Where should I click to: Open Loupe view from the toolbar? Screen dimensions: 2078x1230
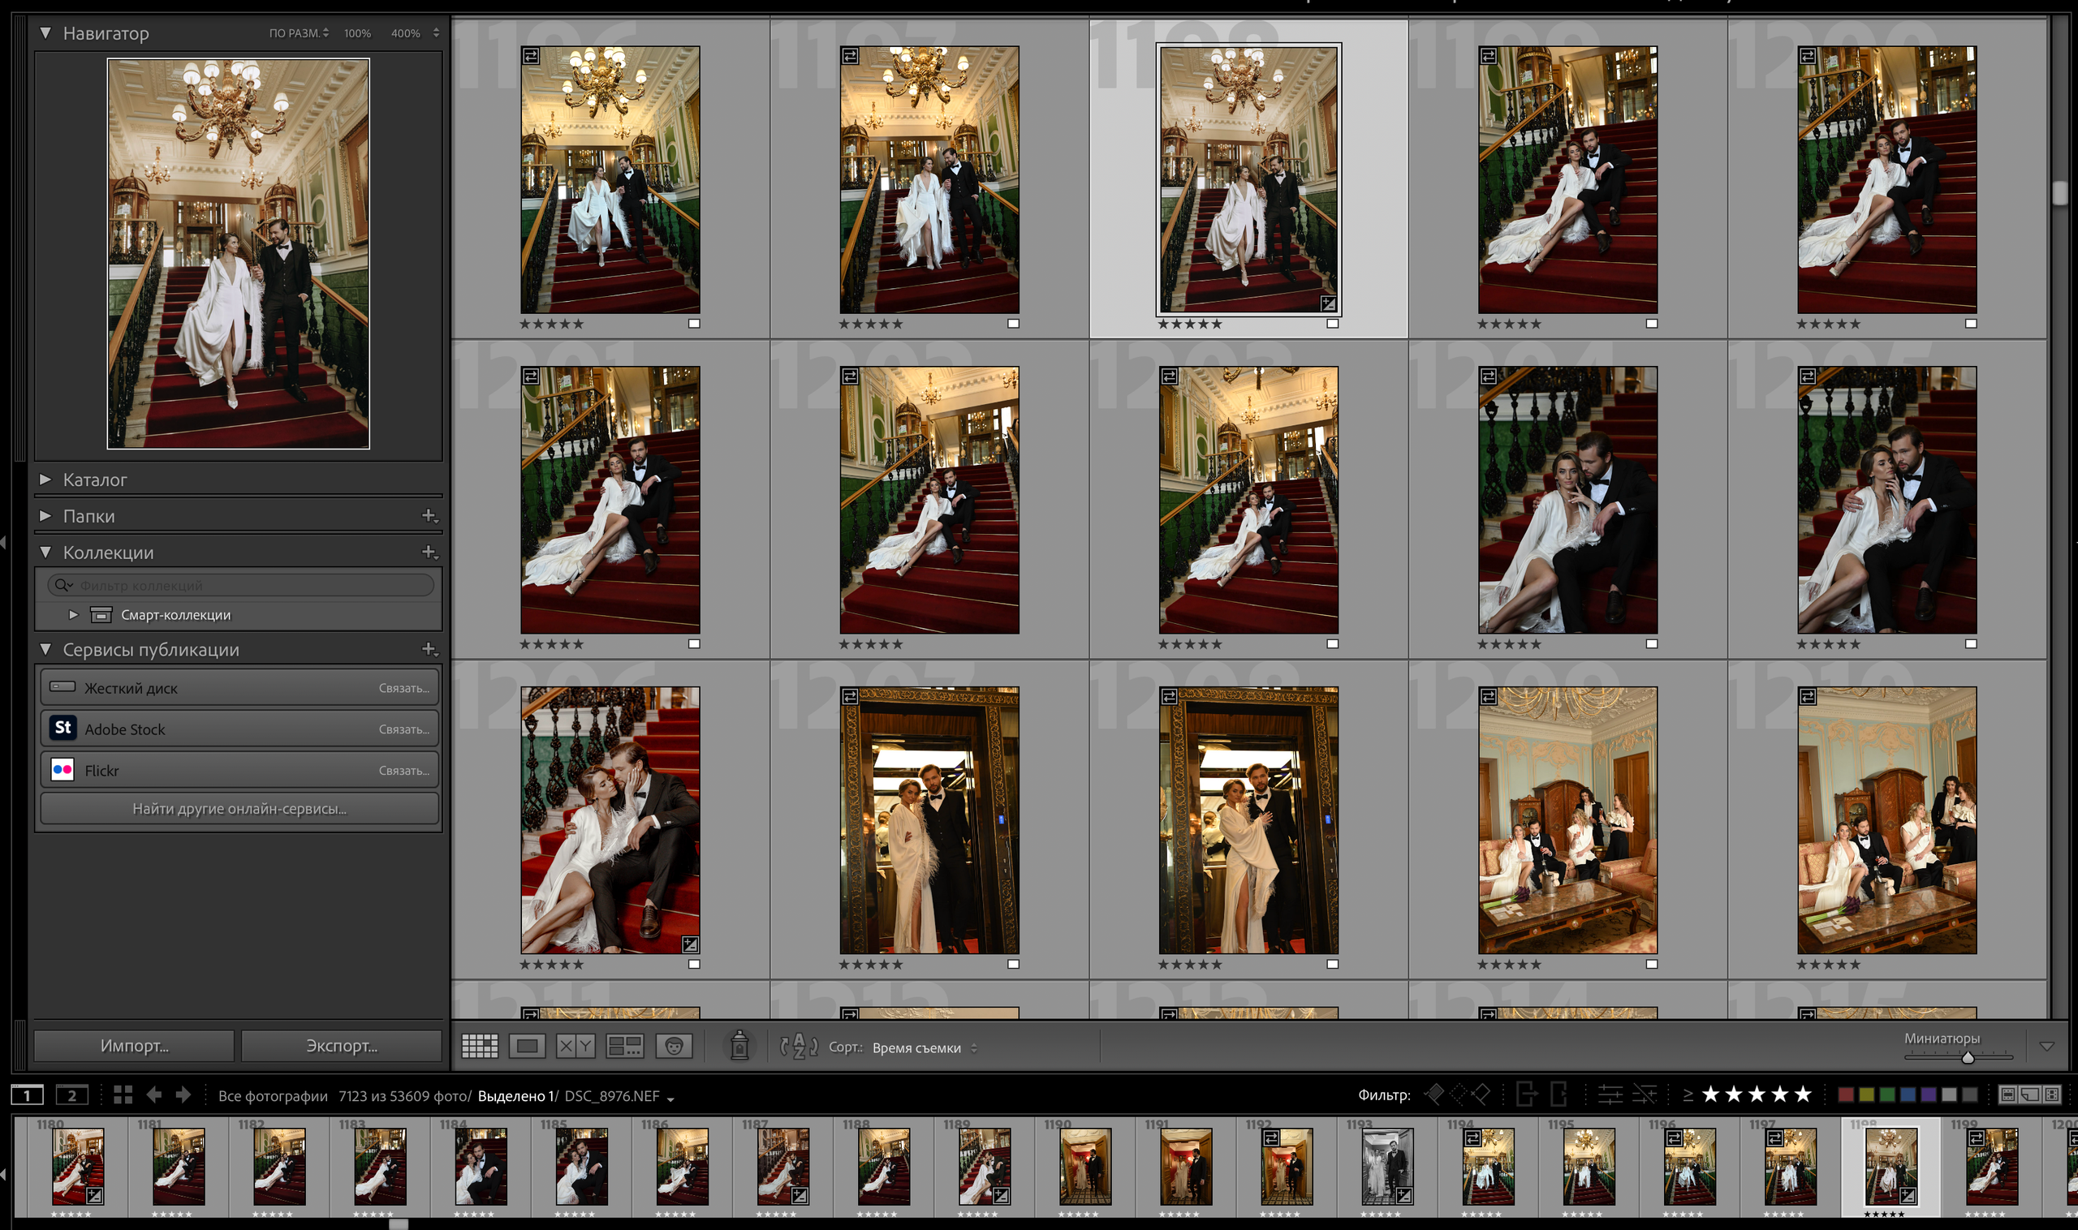528,1046
